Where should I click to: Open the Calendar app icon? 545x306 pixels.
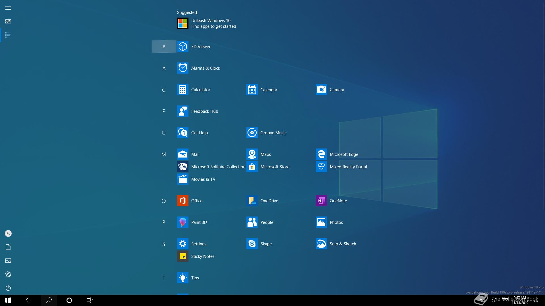point(252,90)
